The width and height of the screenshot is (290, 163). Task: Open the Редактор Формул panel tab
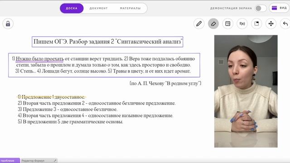33,161
